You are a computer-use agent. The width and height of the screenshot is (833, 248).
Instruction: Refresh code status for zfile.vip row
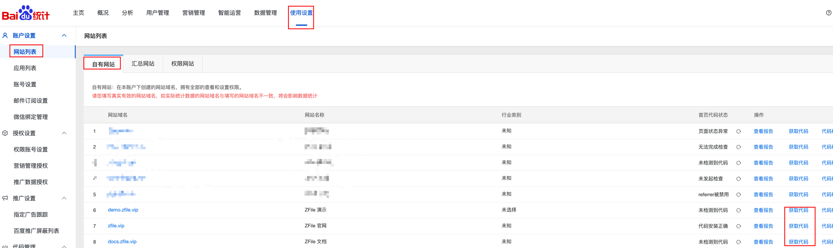(x=739, y=226)
